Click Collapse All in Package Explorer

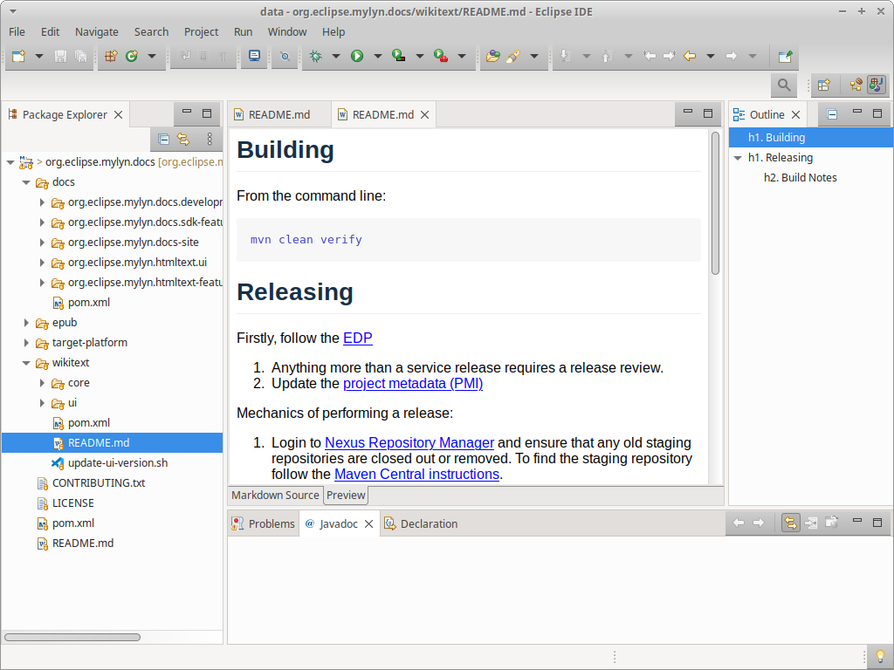click(163, 139)
